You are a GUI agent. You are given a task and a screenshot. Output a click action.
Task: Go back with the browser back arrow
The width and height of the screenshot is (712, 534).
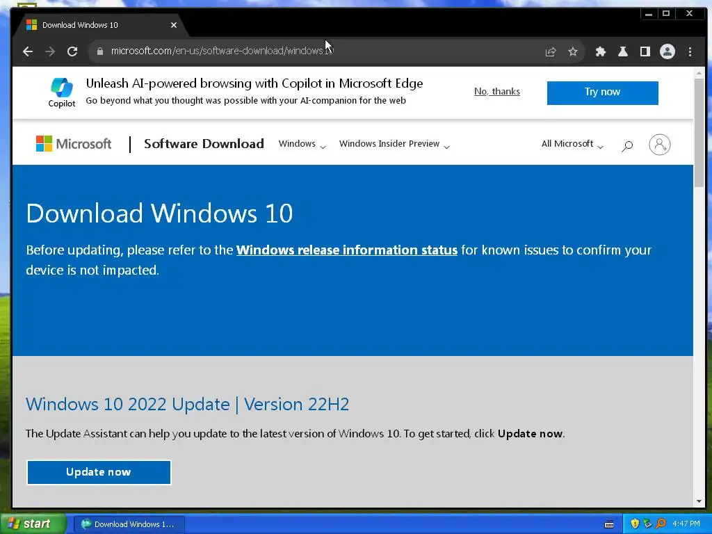28,51
